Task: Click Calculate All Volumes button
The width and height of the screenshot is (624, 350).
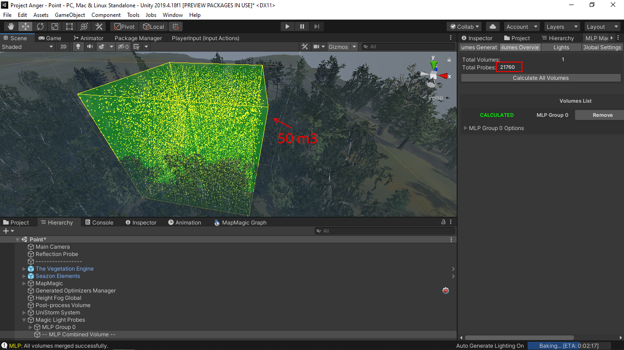Action: [x=541, y=78]
